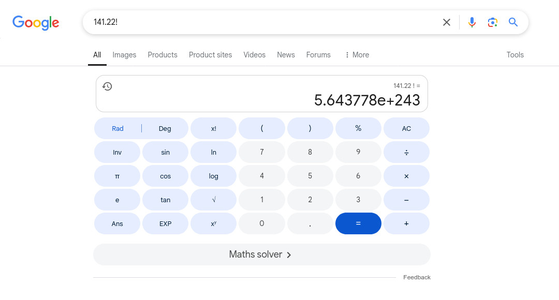The image size is (559, 300).
Task: Click the plus operator key
Action: pos(406,223)
